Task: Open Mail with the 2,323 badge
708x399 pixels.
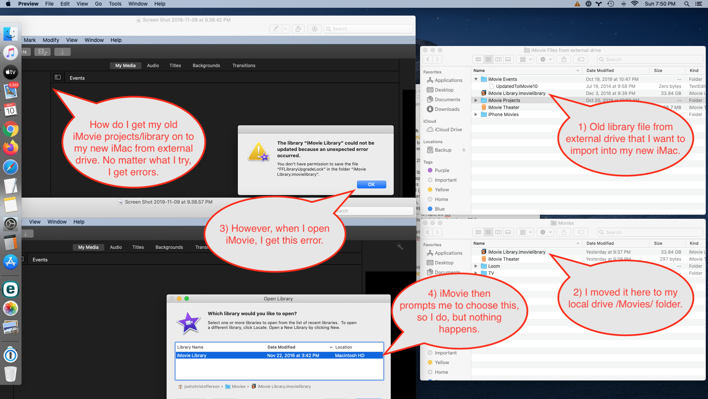Action: point(10,91)
